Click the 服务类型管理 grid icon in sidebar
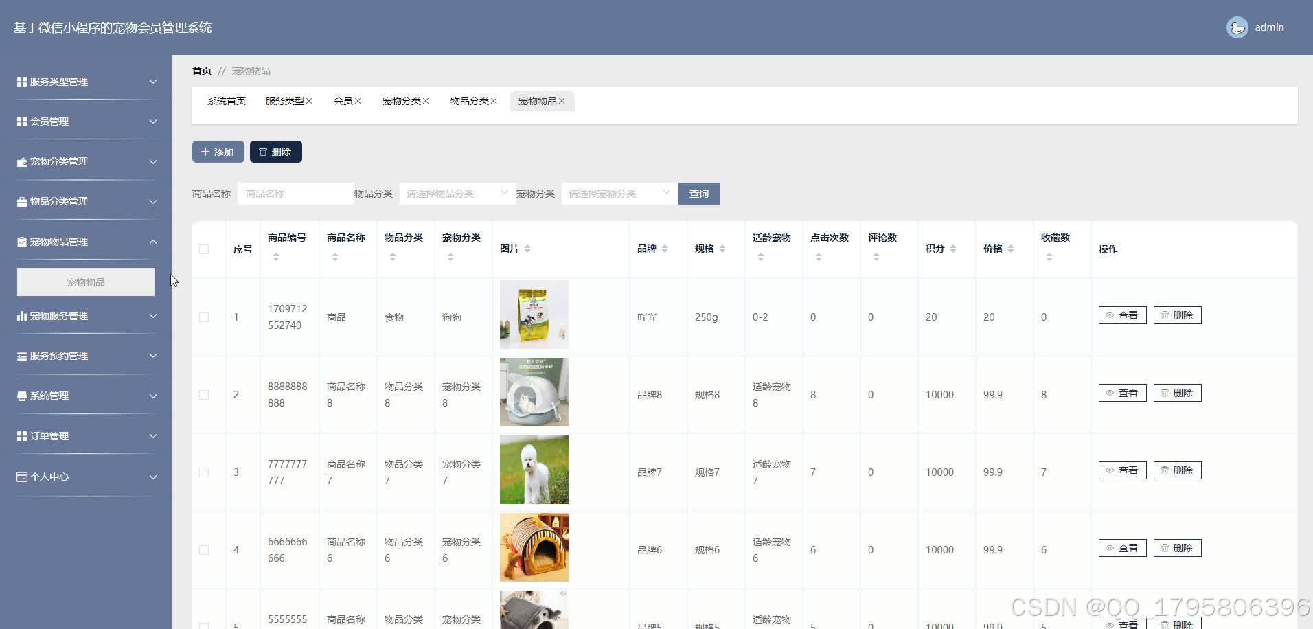Image resolution: width=1313 pixels, height=629 pixels. pos(22,82)
